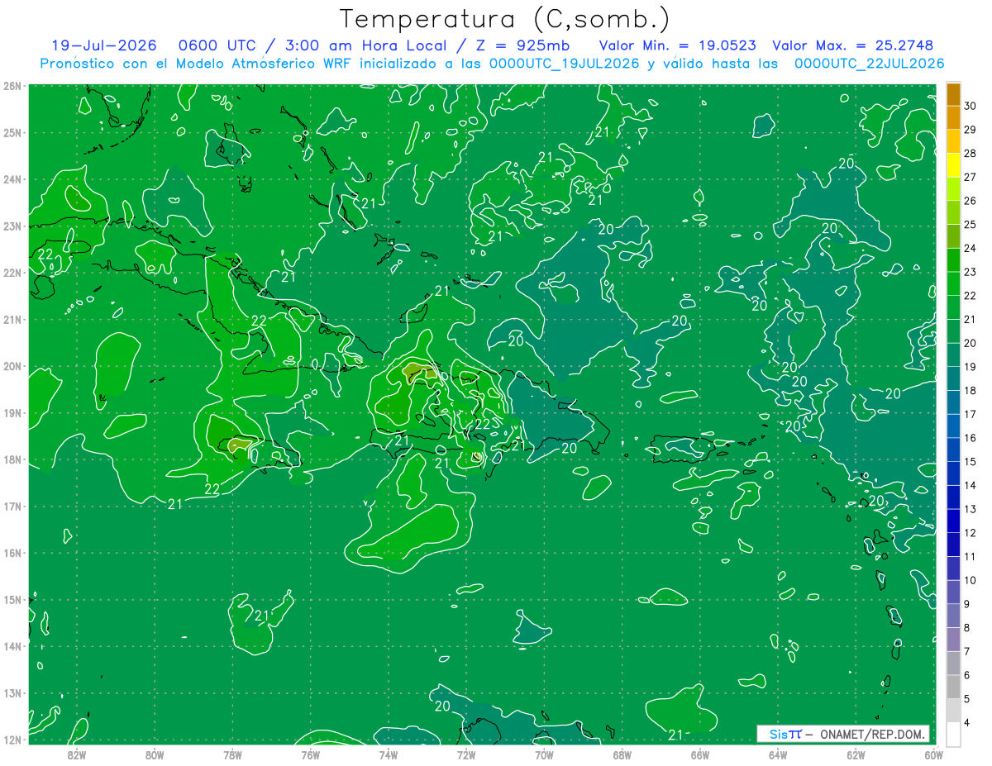Click the "80W" longitude axis label
This screenshot has width=992, height=766.
(x=155, y=754)
